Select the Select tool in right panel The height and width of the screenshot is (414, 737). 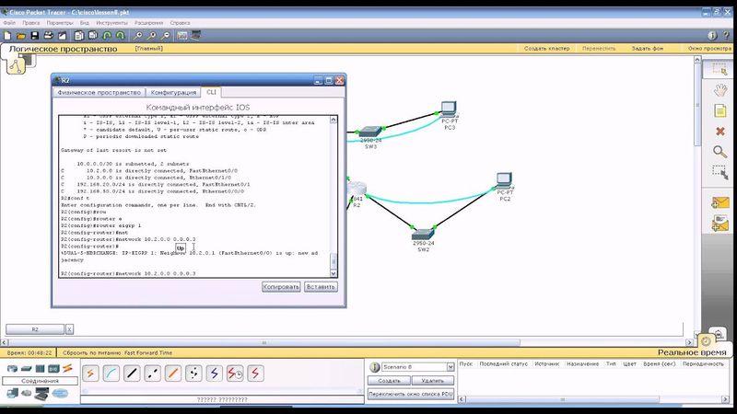point(719,70)
